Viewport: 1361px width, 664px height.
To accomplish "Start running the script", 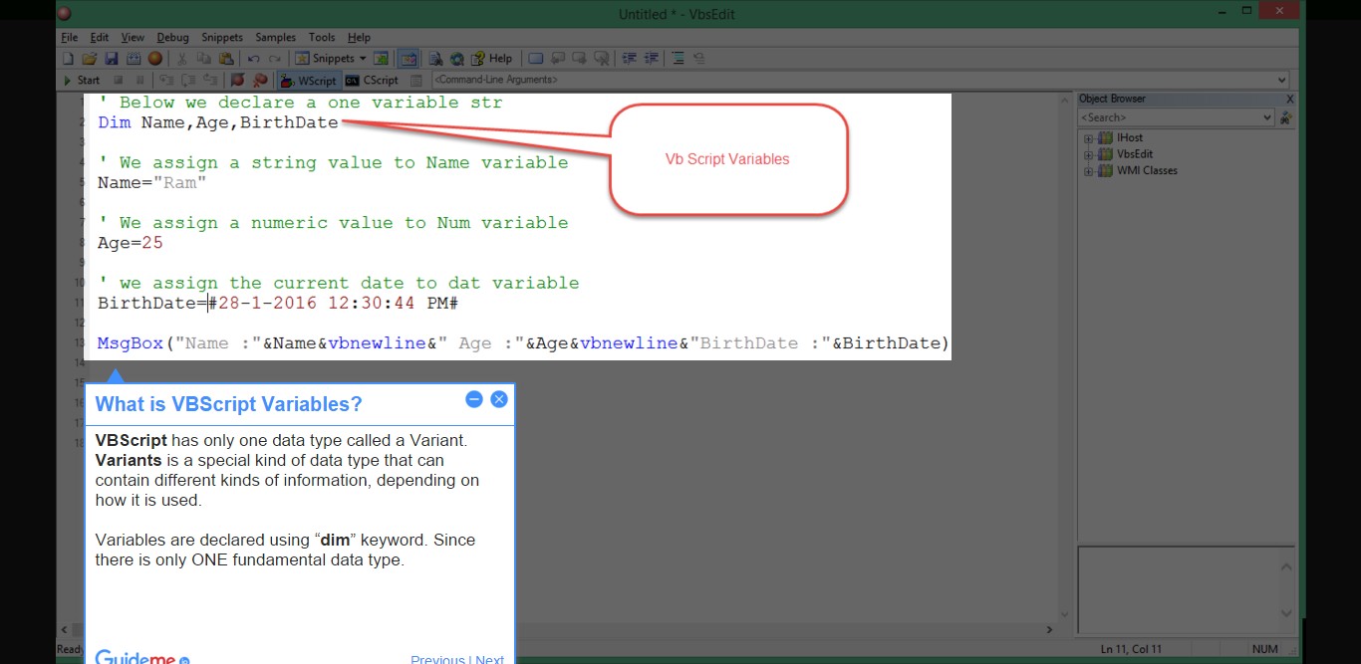I will tap(83, 81).
